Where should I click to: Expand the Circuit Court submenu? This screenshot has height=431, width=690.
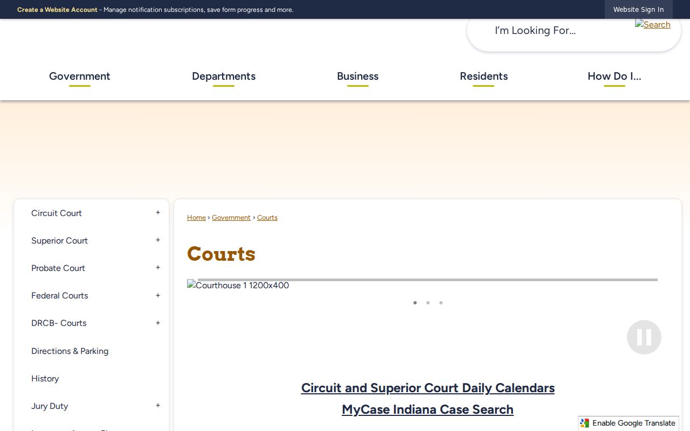coord(158,213)
